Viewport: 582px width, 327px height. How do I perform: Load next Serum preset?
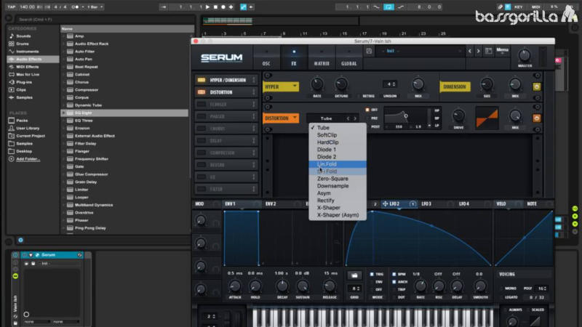(478, 51)
